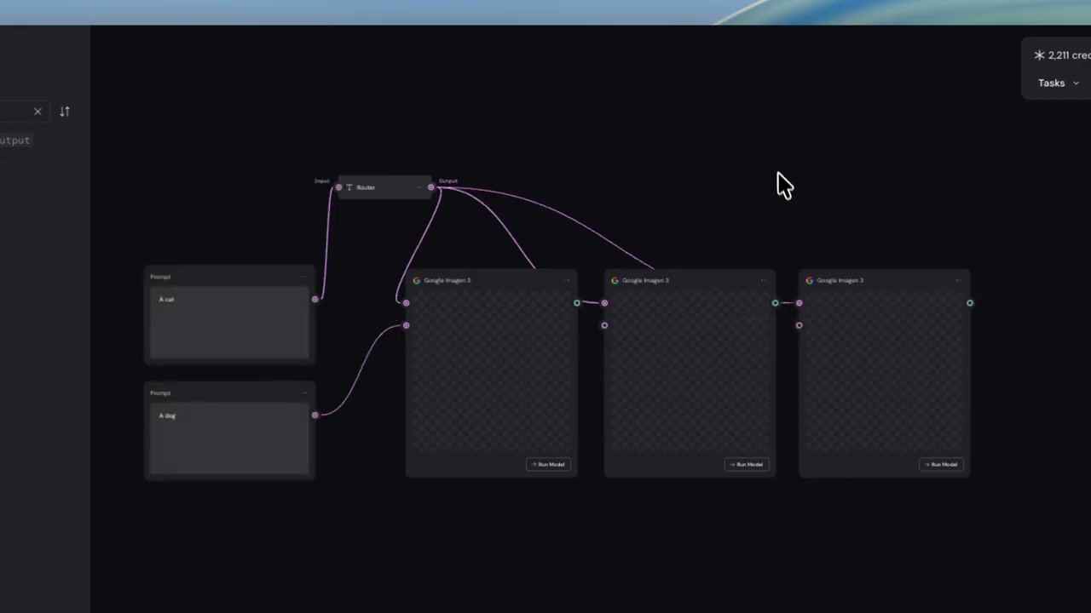Image resolution: width=1091 pixels, height=613 pixels.
Task: Click the credits counter in the top right
Action: [1062, 55]
